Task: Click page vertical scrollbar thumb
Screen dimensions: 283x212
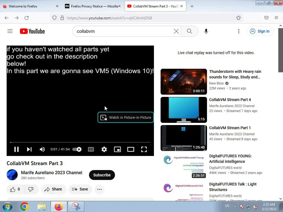Action: [x=281, y=50]
